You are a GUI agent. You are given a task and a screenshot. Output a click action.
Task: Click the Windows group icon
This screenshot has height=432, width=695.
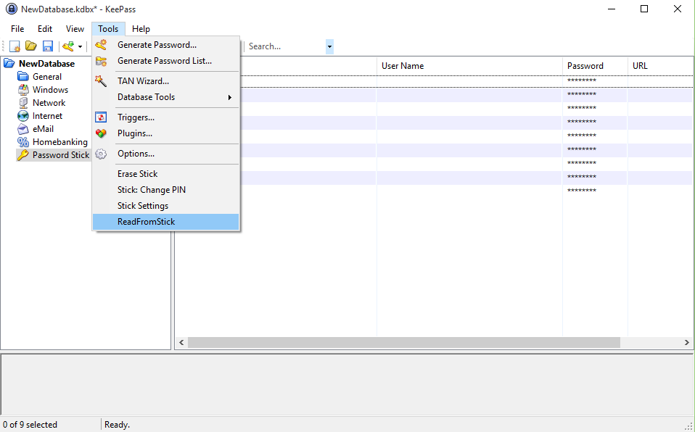[x=23, y=89]
